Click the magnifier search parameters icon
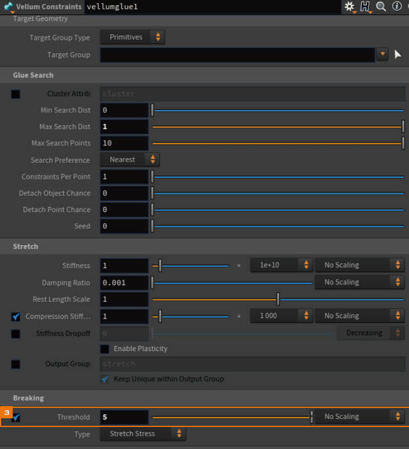The width and height of the screenshot is (409, 449). [x=381, y=6]
